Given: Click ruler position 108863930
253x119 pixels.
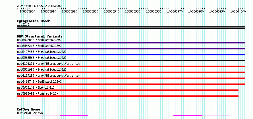Looking at the screenshot, I should [90, 11].
